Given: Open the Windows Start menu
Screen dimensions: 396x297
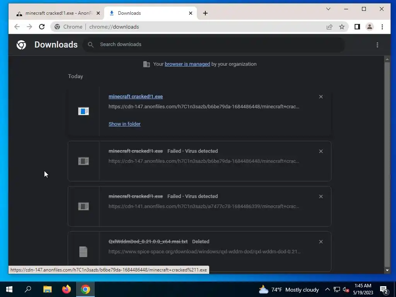Looking at the screenshot, I should (x=9, y=289).
